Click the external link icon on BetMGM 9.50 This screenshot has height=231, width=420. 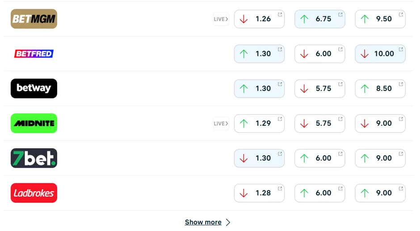[401, 15]
